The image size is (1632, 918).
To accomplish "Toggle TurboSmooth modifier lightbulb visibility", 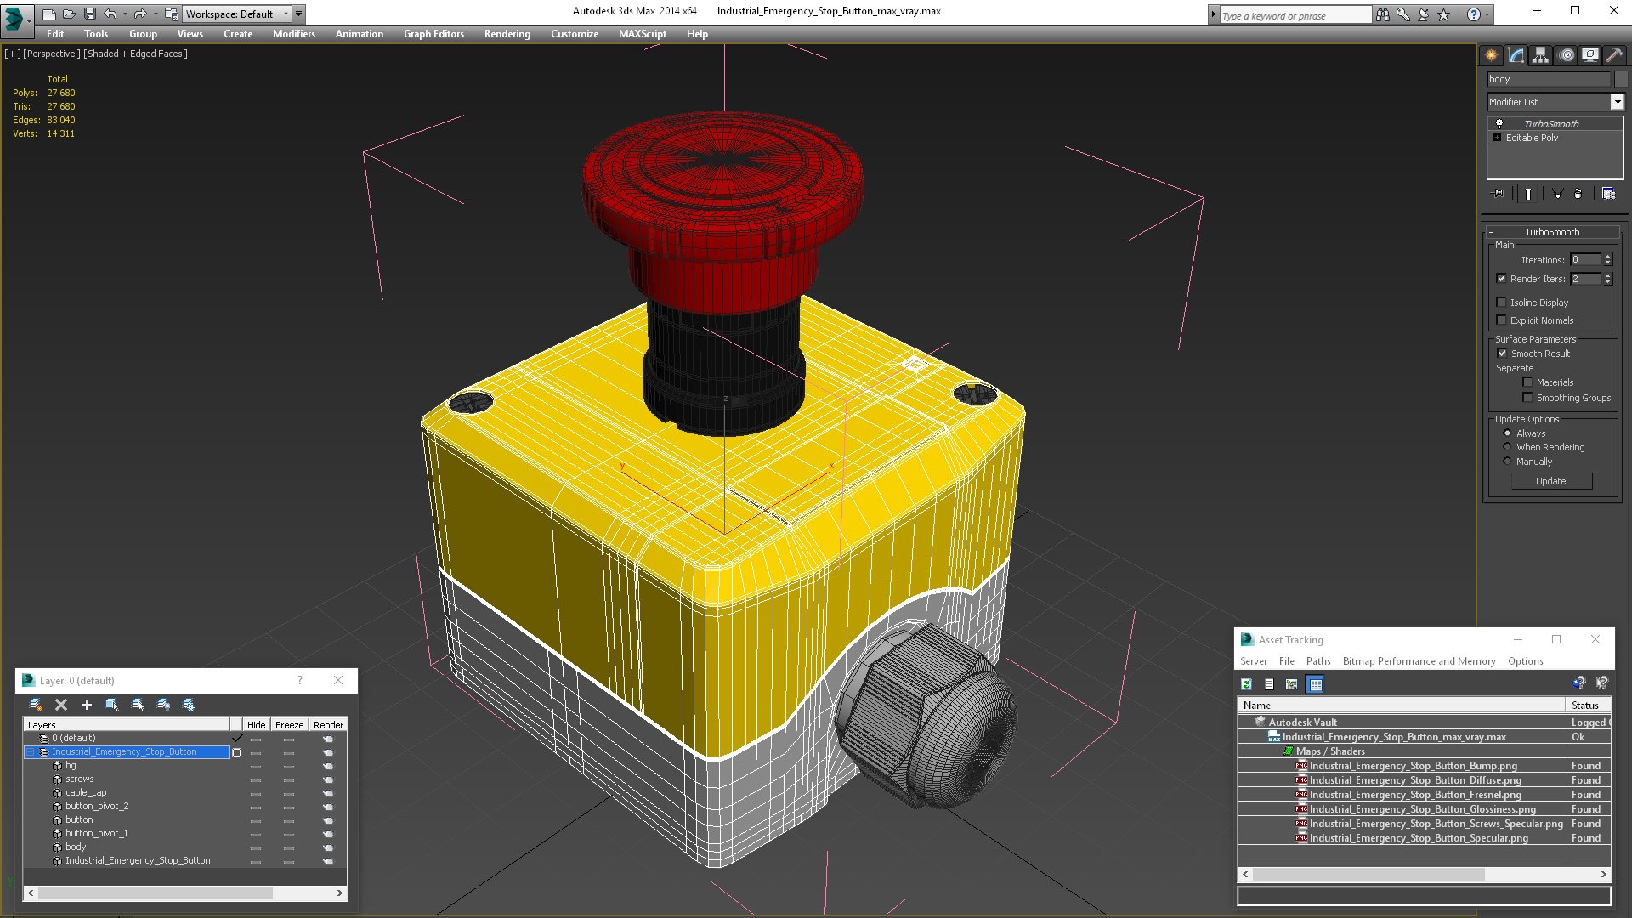I will click(1499, 123).
